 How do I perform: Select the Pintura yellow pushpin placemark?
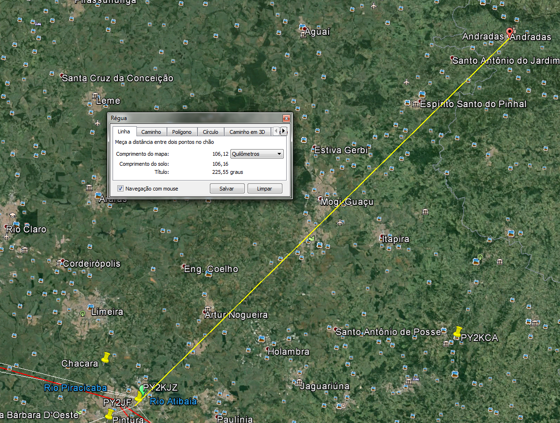pos(110,413)
